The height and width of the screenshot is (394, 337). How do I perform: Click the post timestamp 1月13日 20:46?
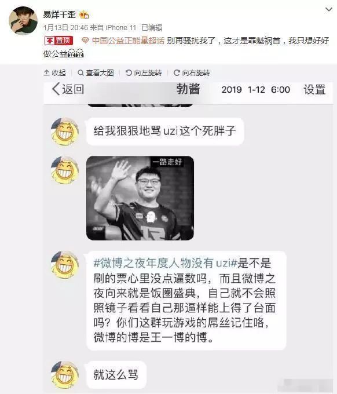65,28
